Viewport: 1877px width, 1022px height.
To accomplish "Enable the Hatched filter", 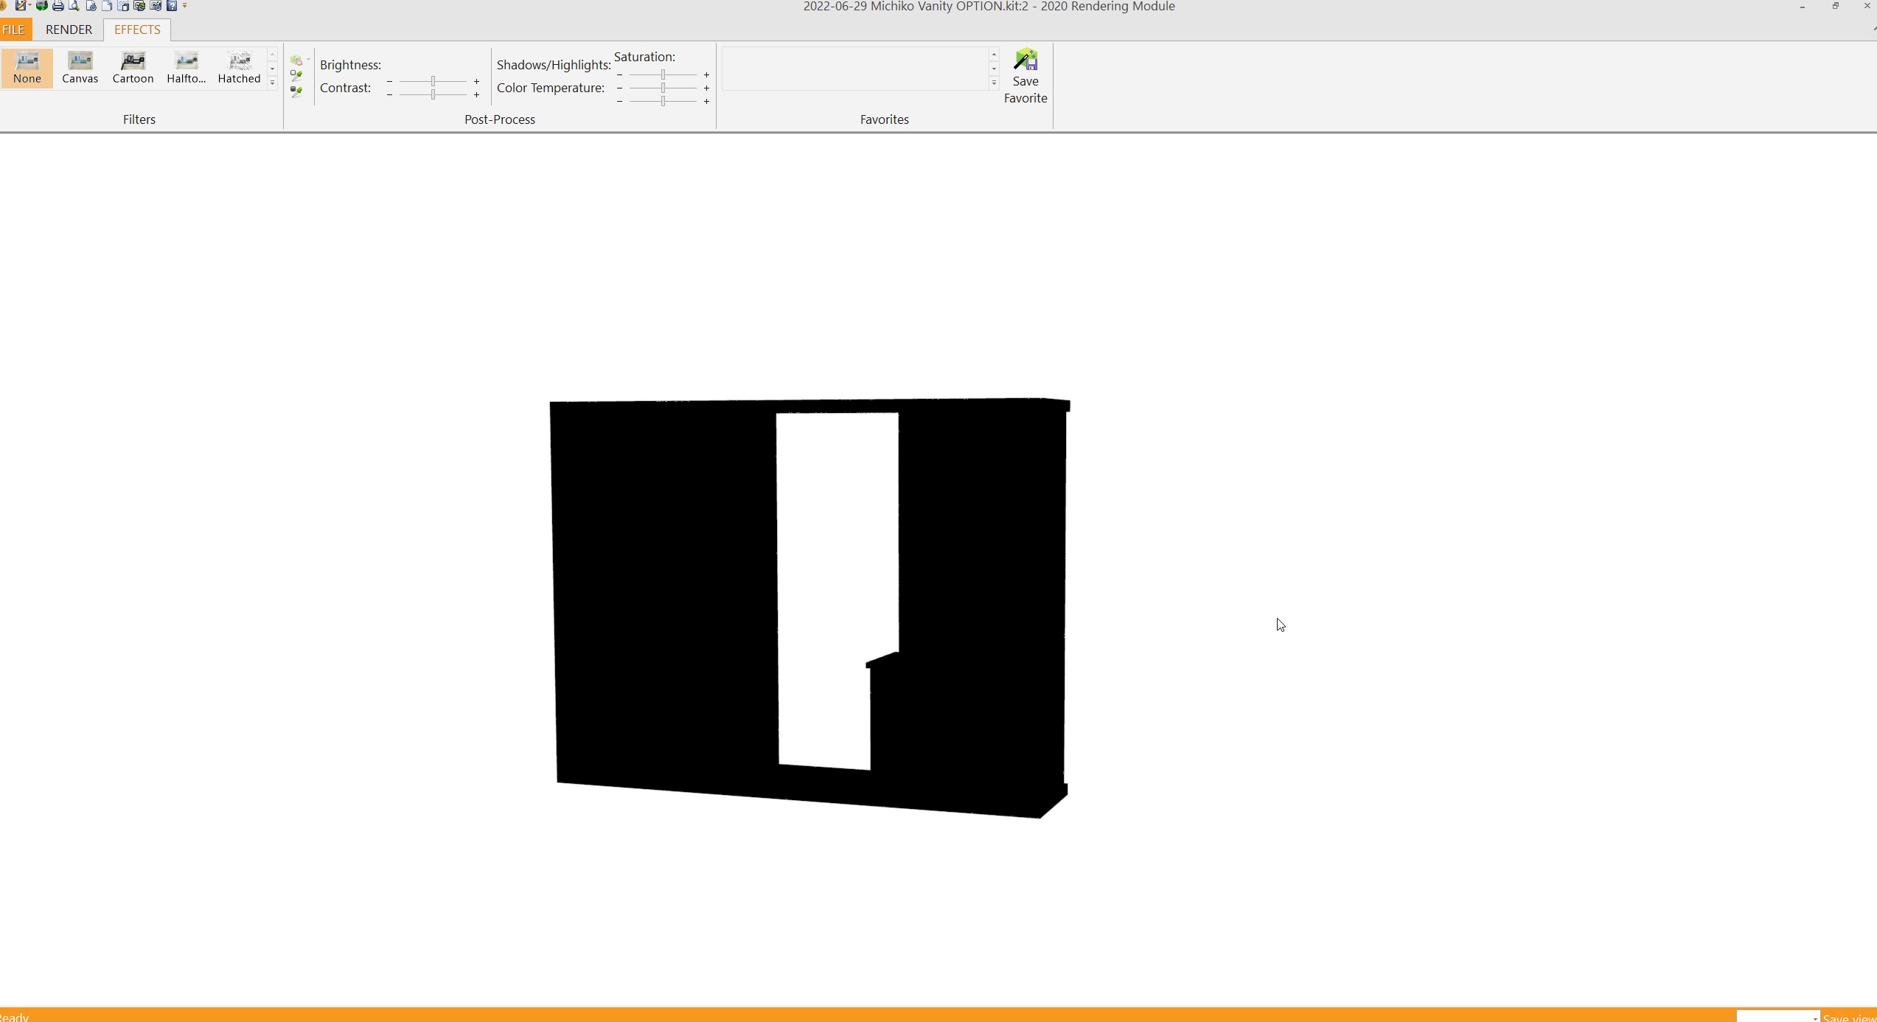I will tap(239, 68).
